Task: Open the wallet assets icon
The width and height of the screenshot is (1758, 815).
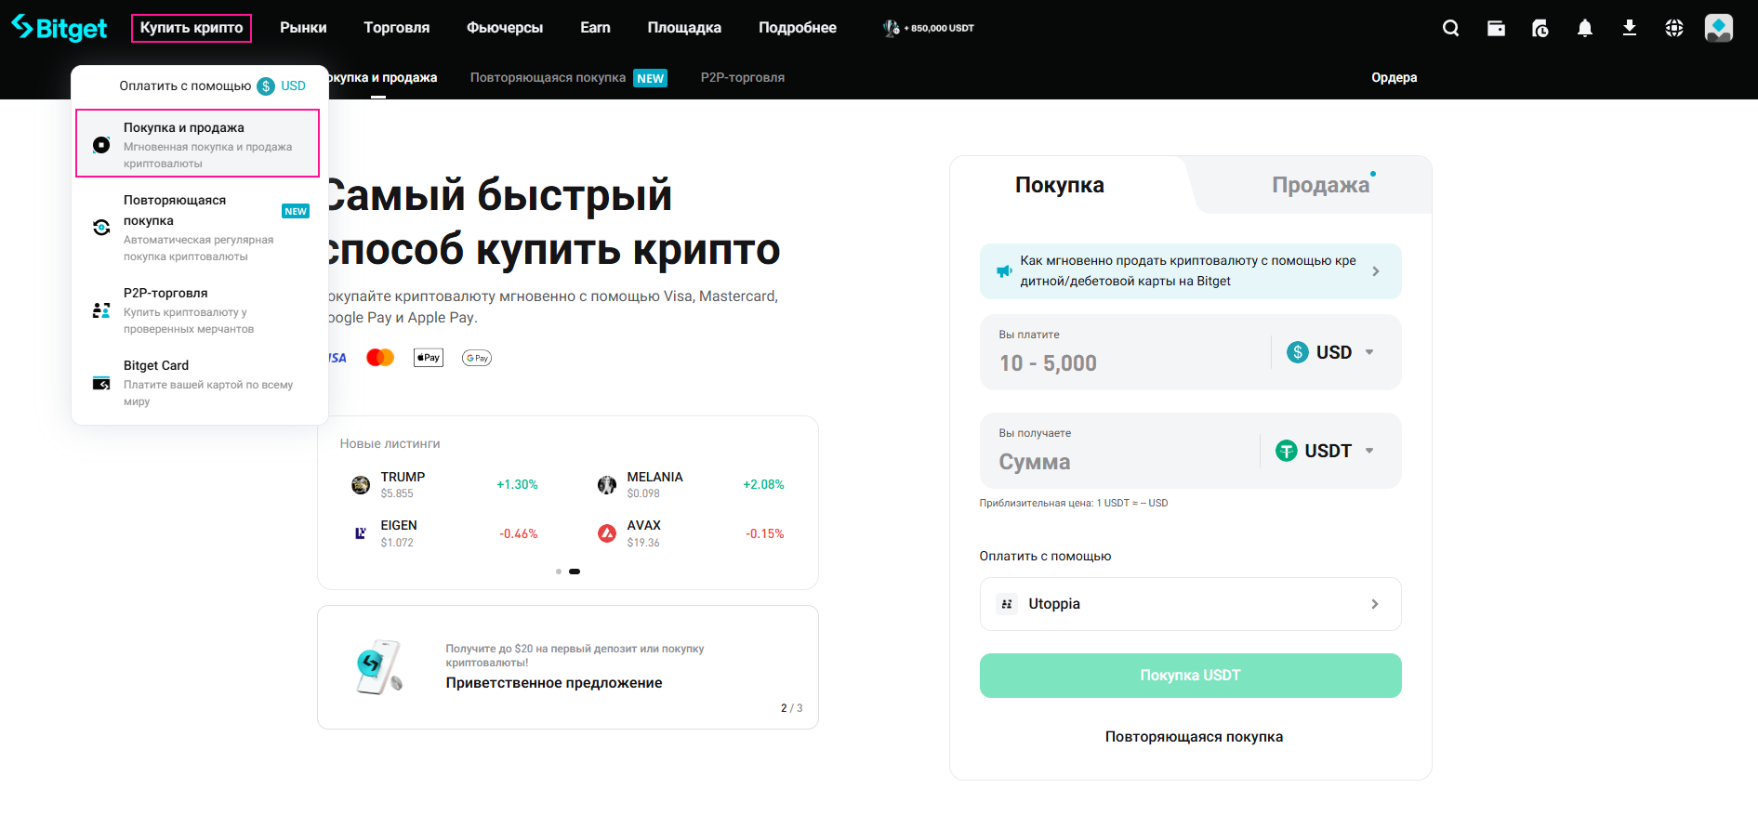Action: [1496, 28]
